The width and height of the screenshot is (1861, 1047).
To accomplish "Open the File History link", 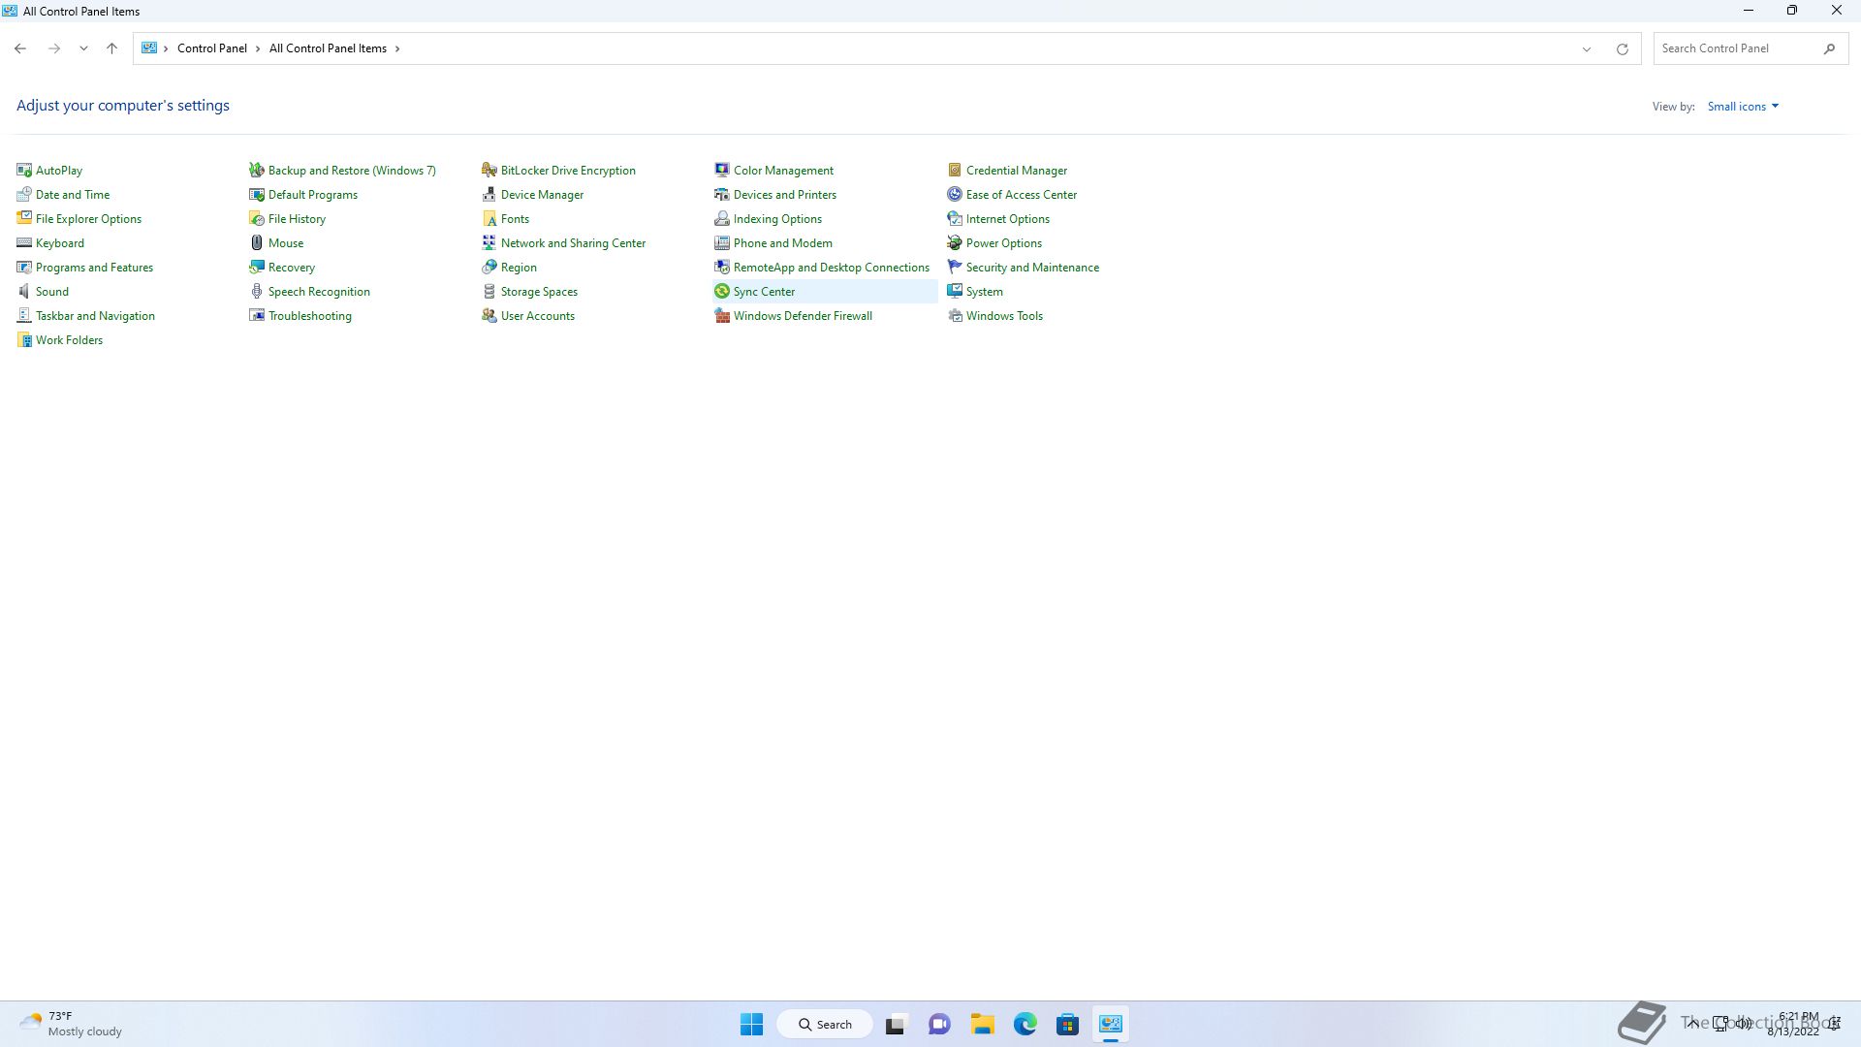I will pyautogui.click(x=297, y=219).
